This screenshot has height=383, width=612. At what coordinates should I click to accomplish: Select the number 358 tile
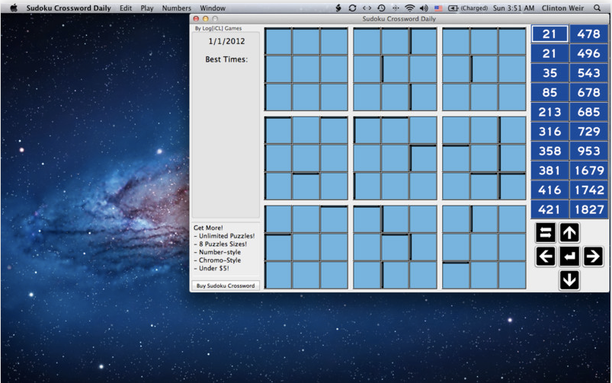[550, 151]
